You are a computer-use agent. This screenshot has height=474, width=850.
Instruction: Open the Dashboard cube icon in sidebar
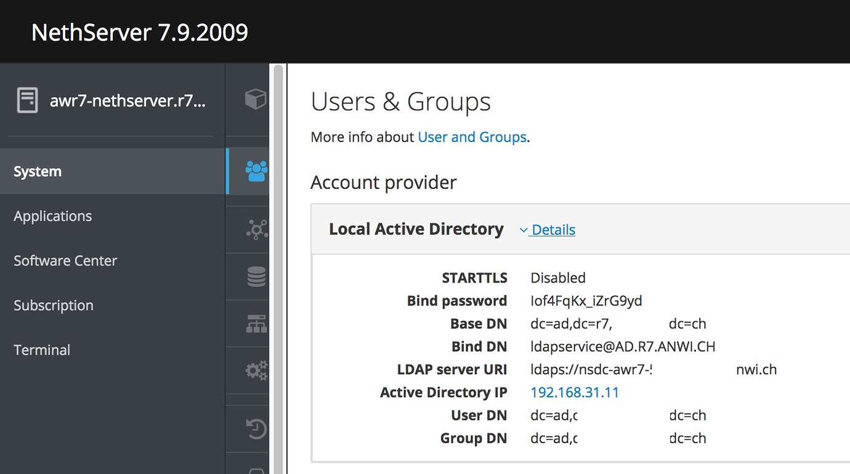point(255,99)
